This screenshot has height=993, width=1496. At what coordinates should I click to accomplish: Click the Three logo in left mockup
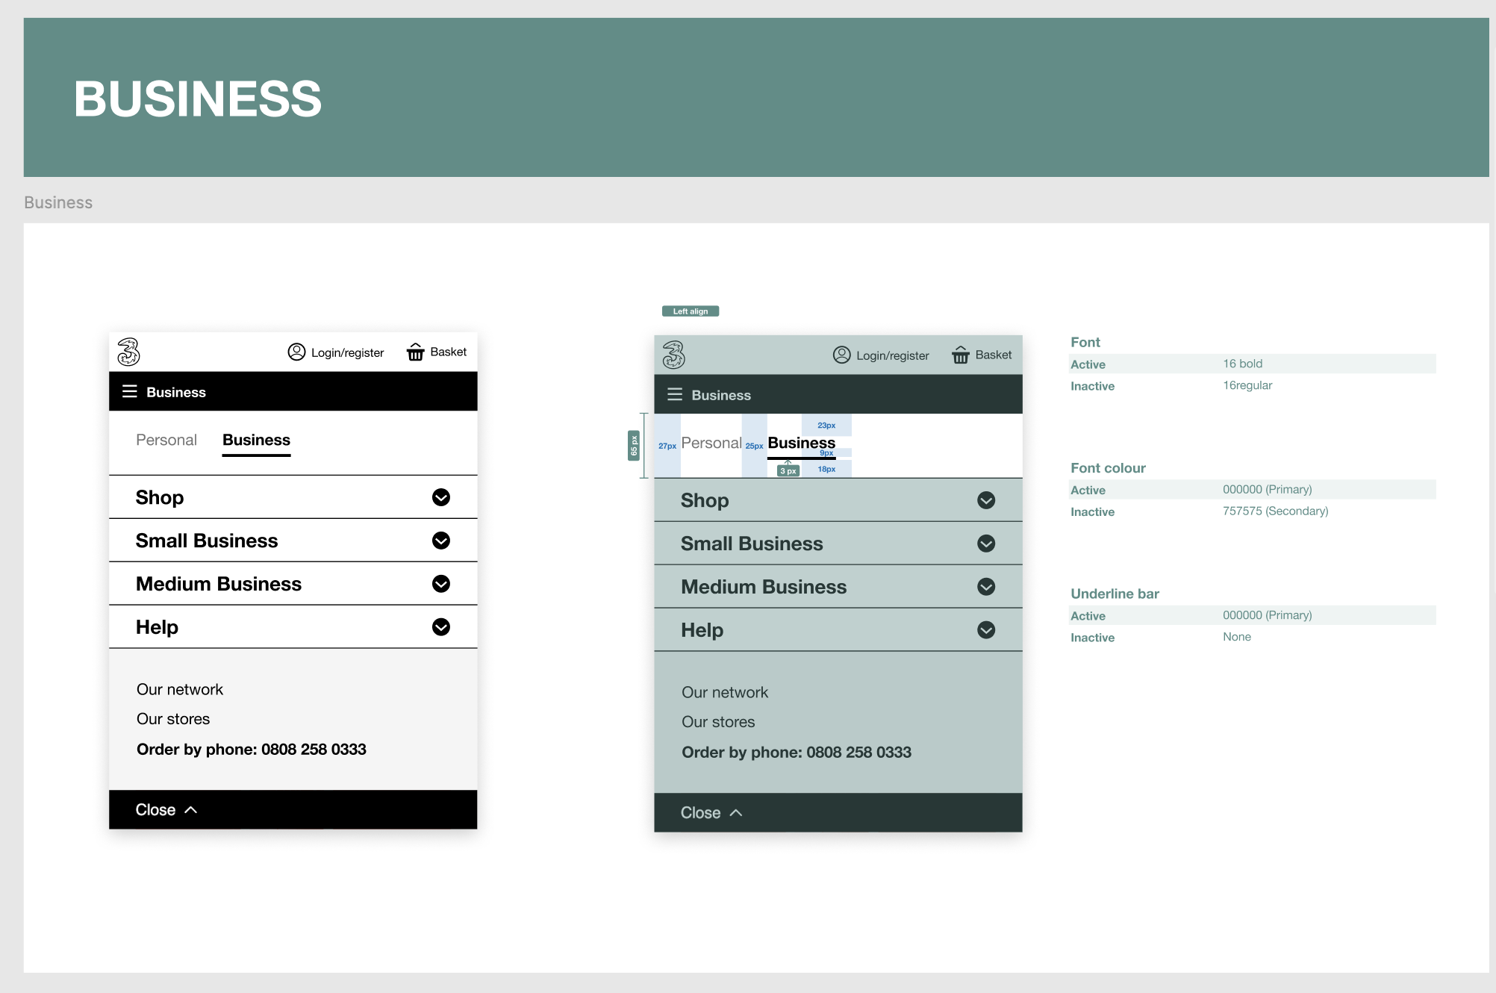coord(128,352)
